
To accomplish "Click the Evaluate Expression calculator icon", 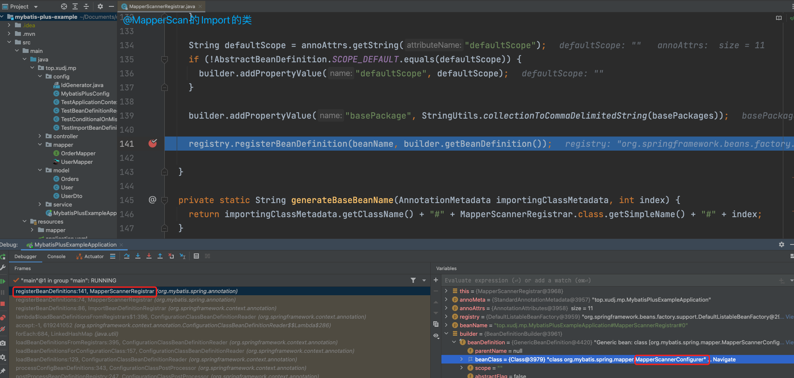I will pos(196,256).
